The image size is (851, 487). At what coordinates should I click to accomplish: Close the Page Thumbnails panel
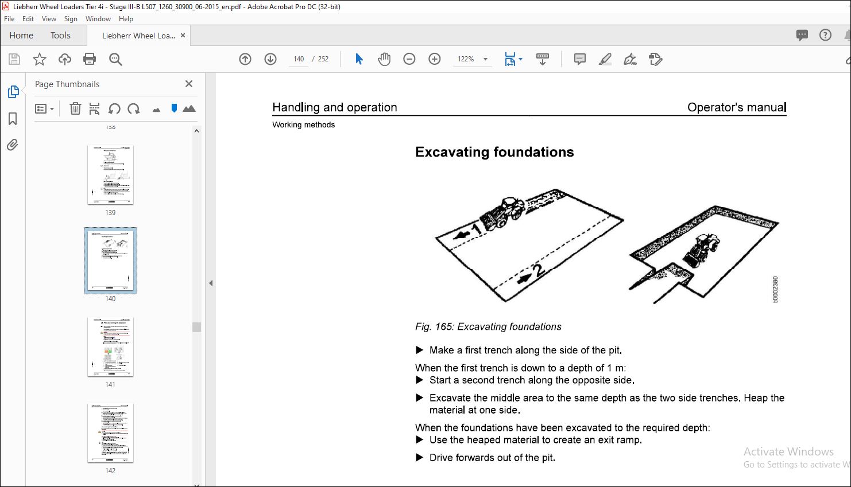coord(189,84)
